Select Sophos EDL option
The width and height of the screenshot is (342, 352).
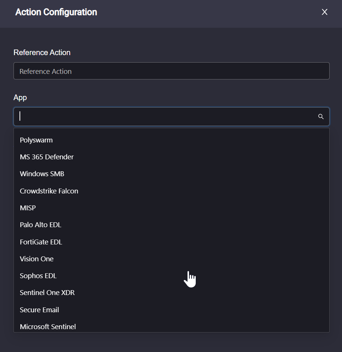171,276
